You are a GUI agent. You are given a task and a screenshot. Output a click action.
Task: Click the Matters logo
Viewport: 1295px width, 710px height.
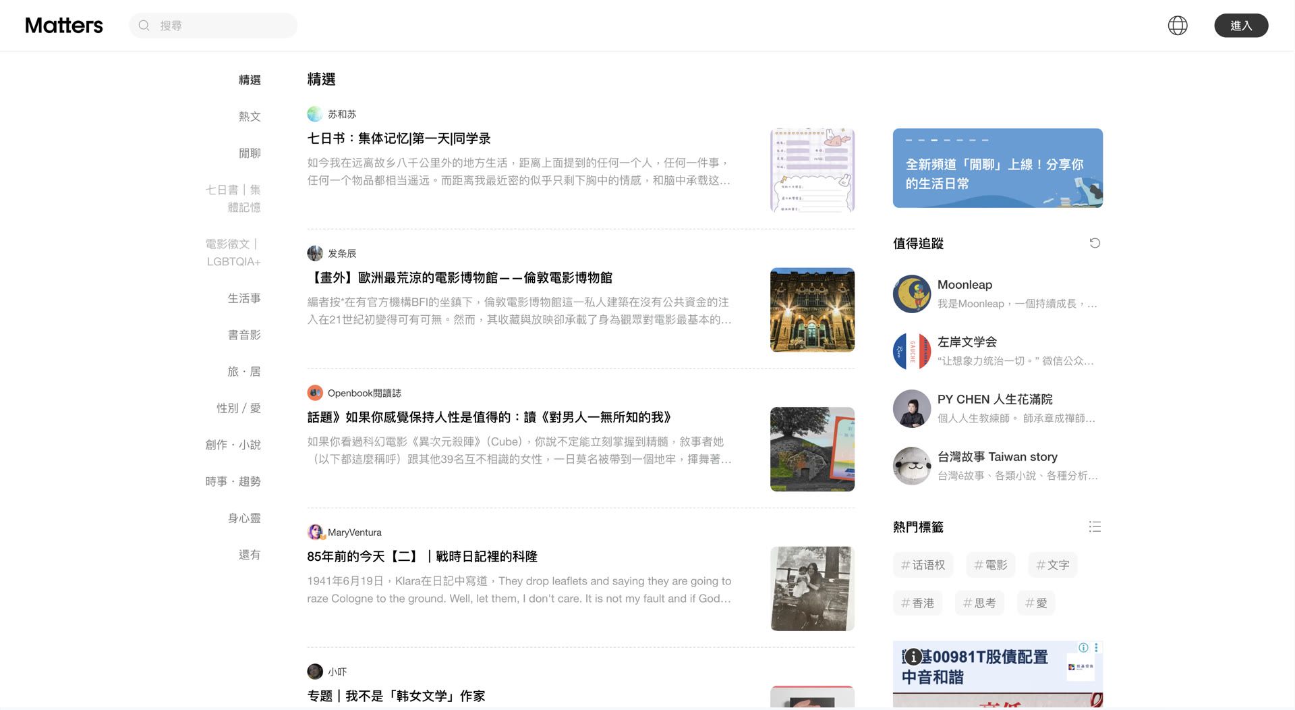[x=64, y=26]
